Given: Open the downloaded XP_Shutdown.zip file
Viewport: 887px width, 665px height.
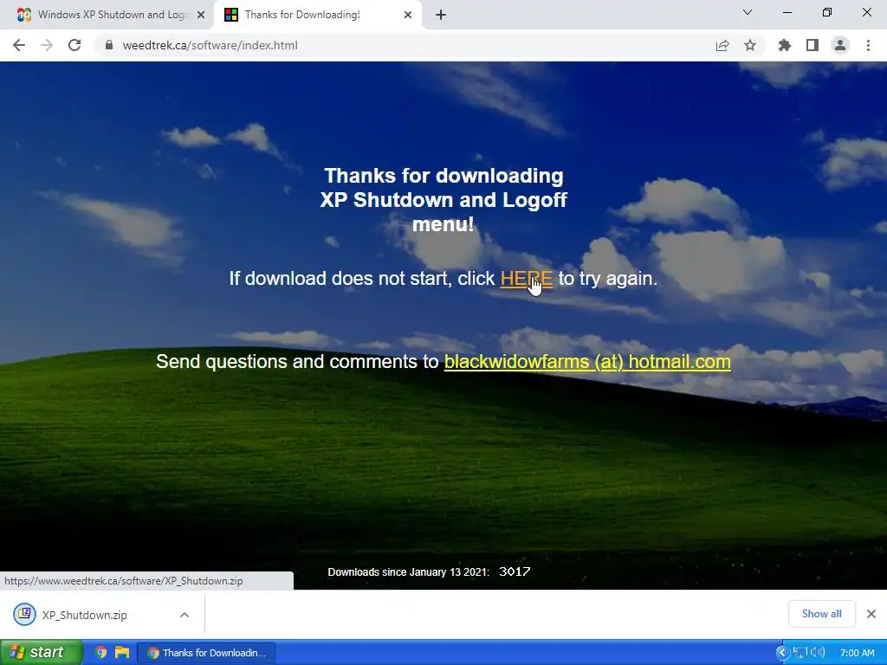Looking at the screenshot, I should click(x=85, y=615).
